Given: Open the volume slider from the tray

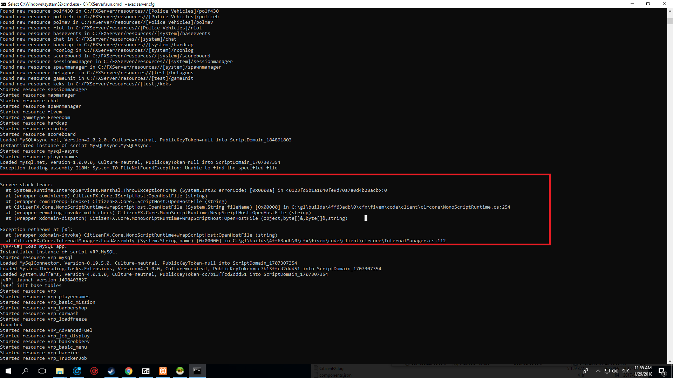Looking at the screenshot, I should 614,371.
